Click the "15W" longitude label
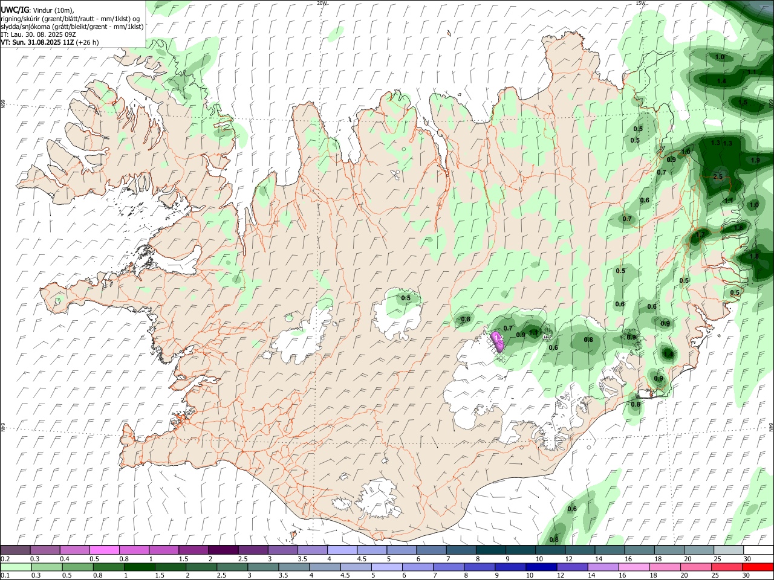774x580 pixels. (x=641, y=3)
